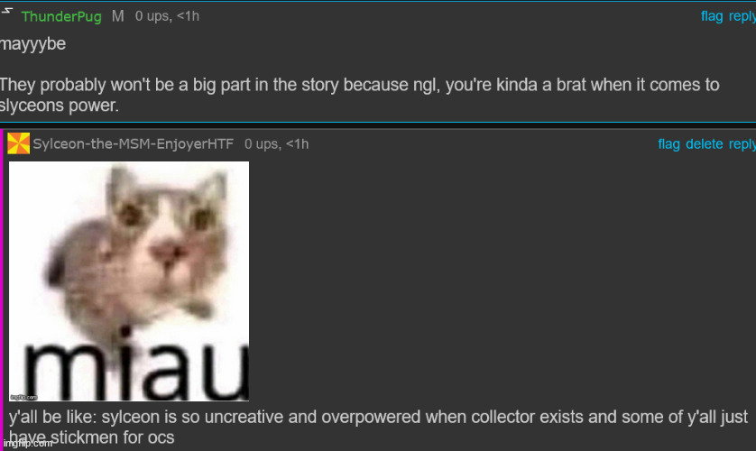Viewport: 756px width, 451px height.
Task: Click the imgflip.com watermark at the screenshot's bottom-left corner
Action: pyautogui.click(x=27, y=443)
